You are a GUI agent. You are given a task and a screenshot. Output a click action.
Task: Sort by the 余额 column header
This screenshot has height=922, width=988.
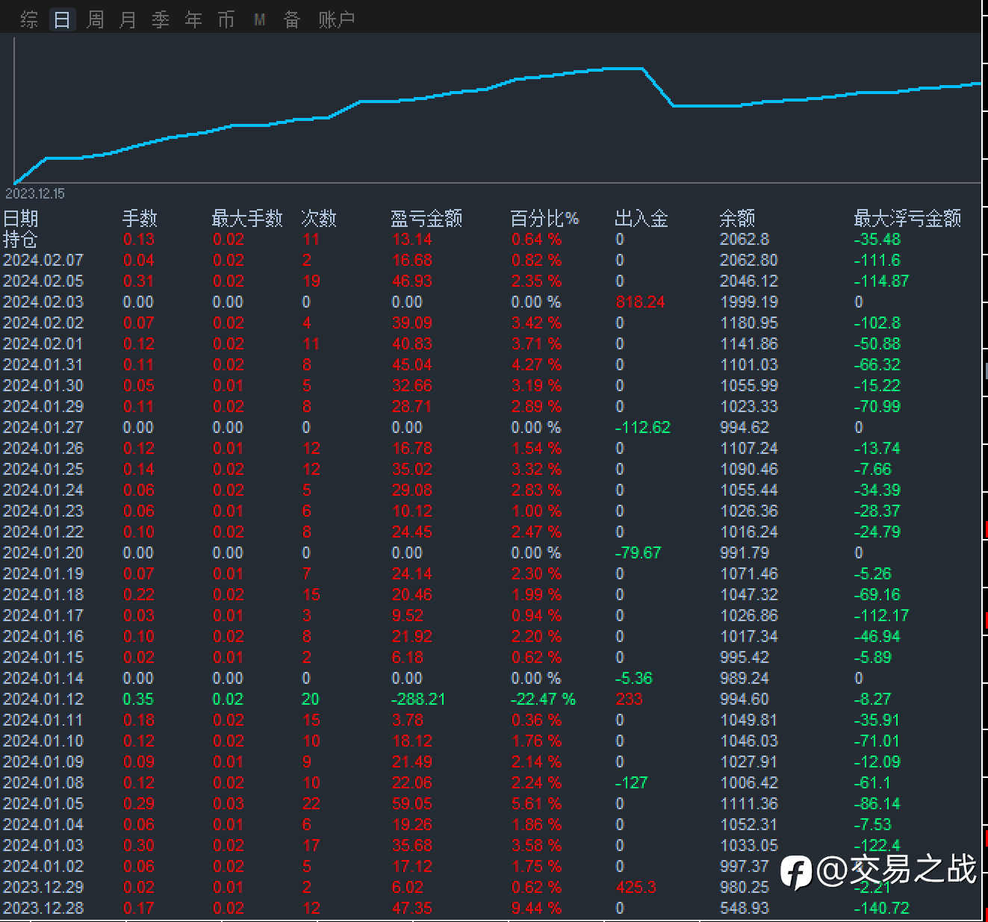pyautogui.click(x=737, y=218)
